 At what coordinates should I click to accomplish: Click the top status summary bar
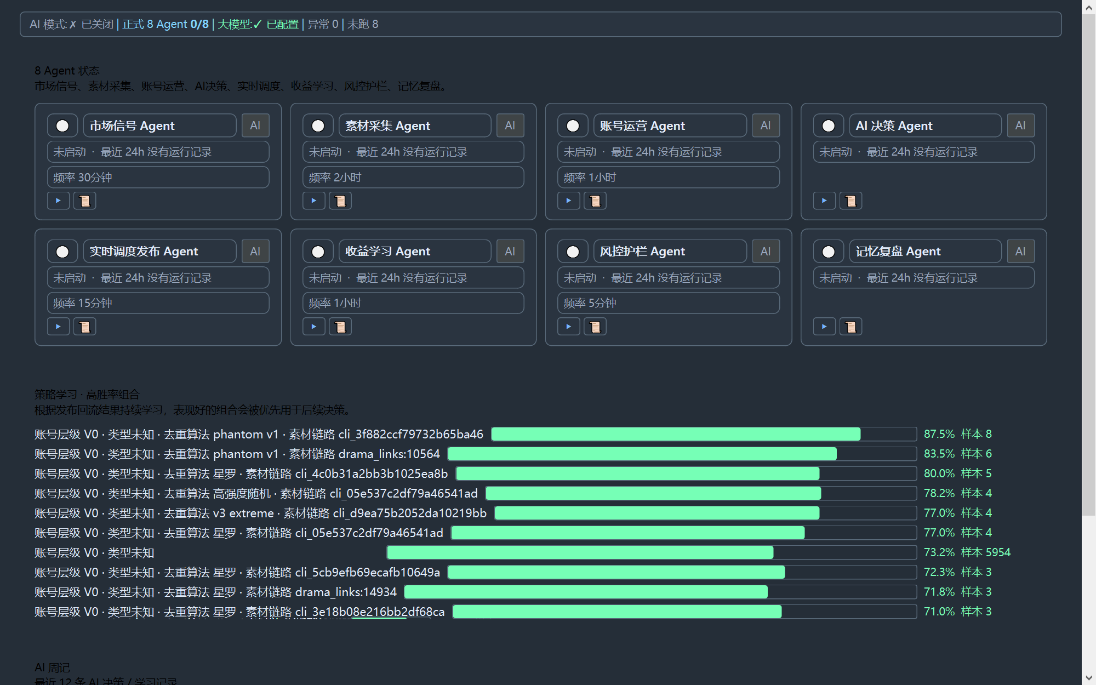click(541, 24)
